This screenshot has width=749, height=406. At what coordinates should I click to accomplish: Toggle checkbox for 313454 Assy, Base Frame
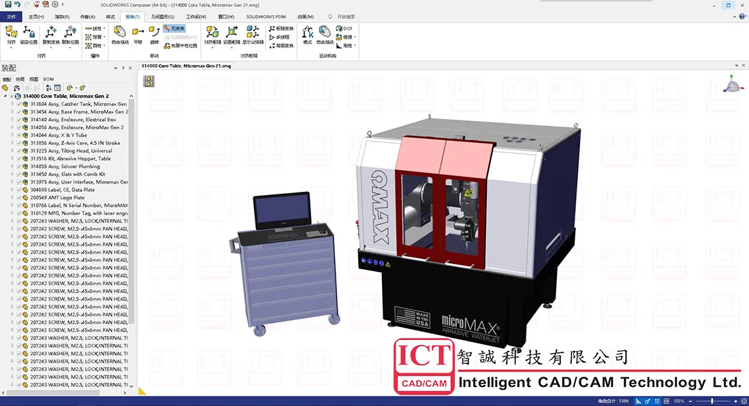19,112
